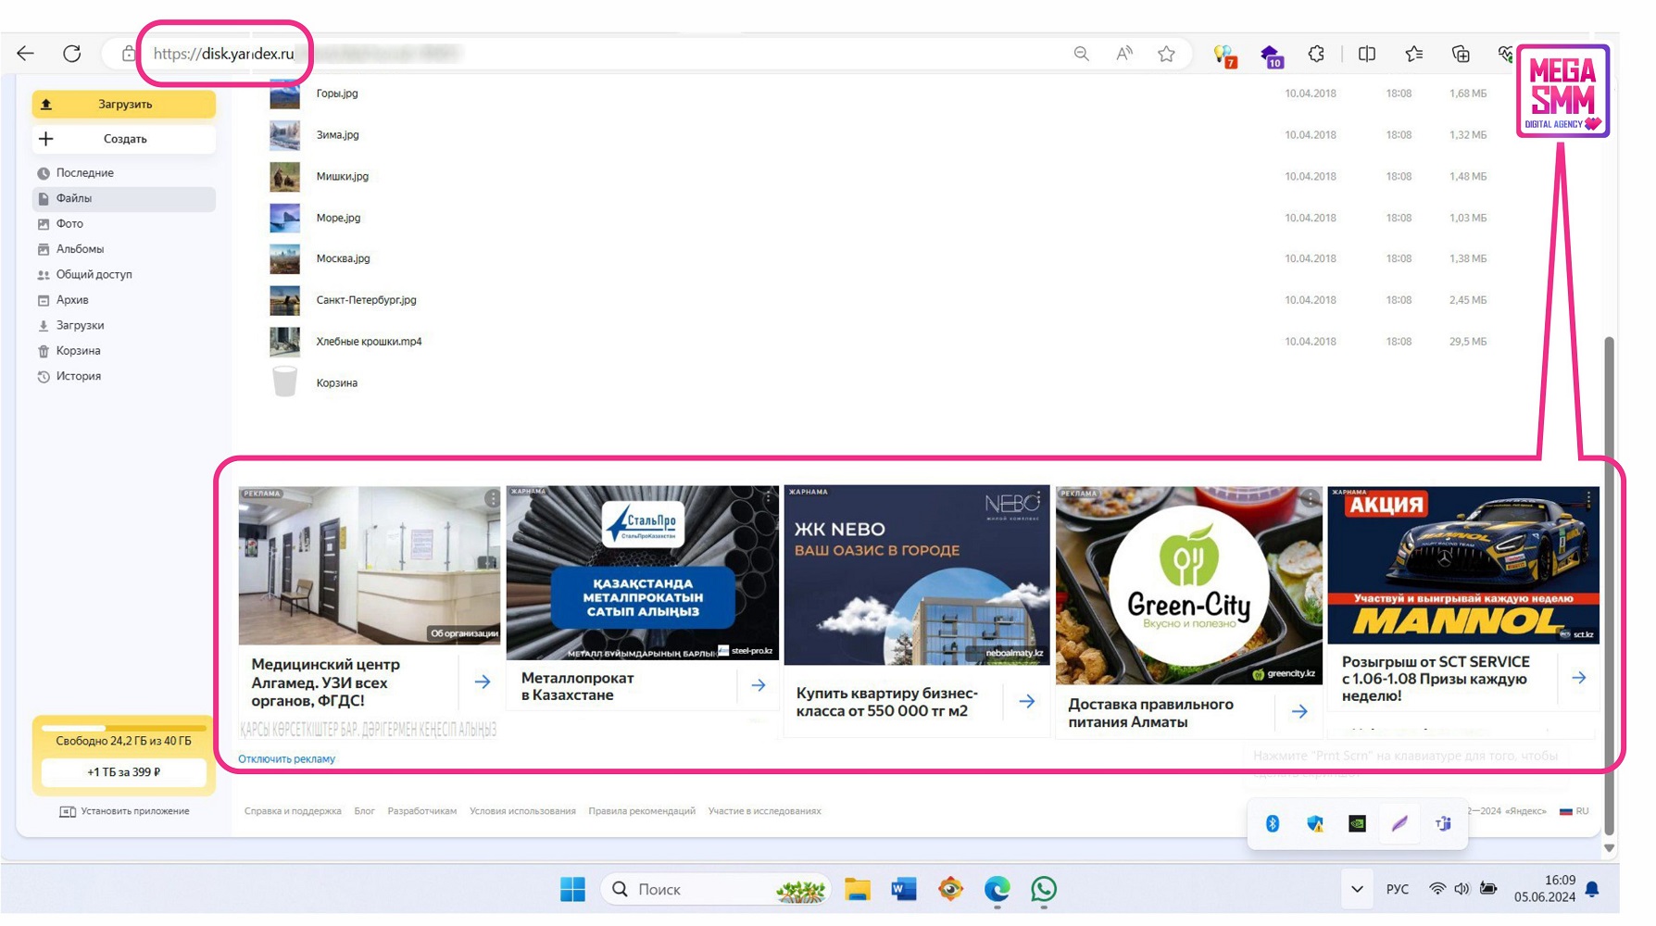
Task: Select the Хлебные крошки.mp4 video file
Action: pyautogui.click(x=369, y=342)
